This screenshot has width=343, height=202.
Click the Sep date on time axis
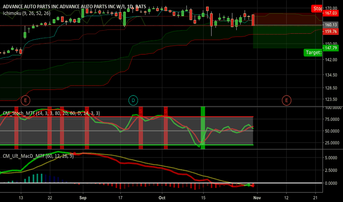(x=83, y=198)
